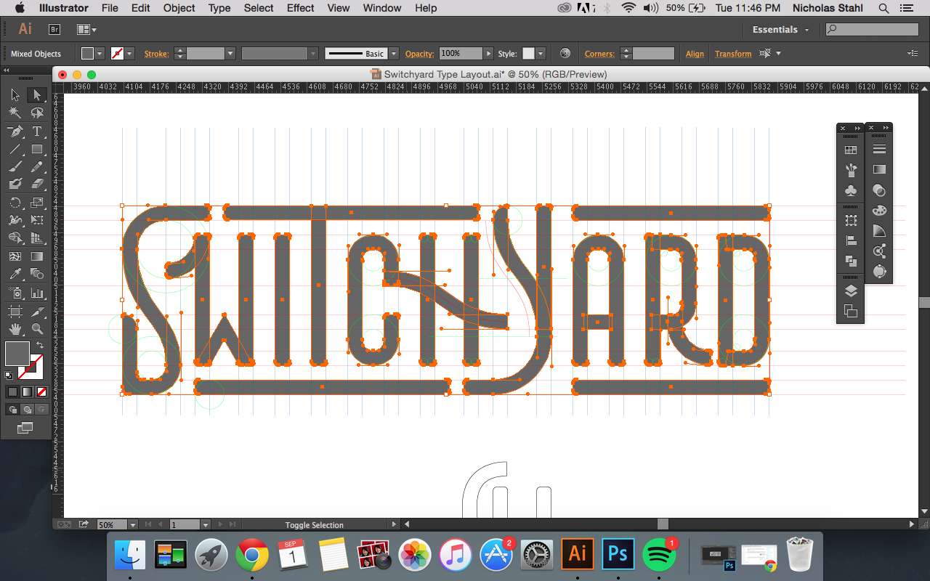Select the Shape Builder tool
This screenshot has width=930, height=581.
15,238
